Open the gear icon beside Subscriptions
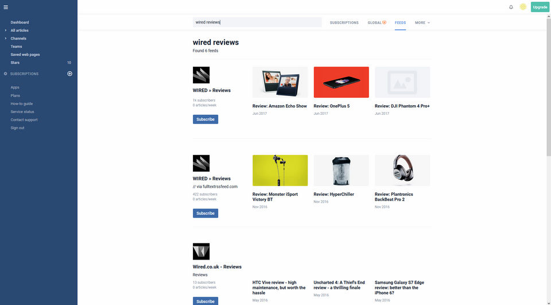 pyautogui.click(x=5, y=74)
